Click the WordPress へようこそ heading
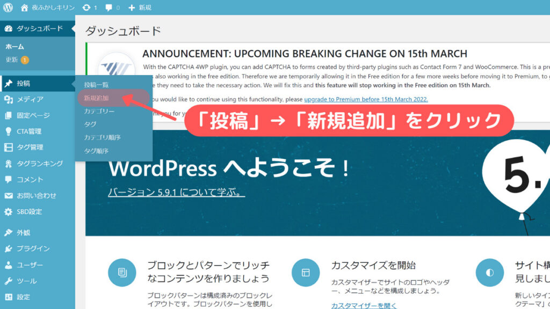Image resolution: width=550 pixels, height=309 pixels. 229,168
